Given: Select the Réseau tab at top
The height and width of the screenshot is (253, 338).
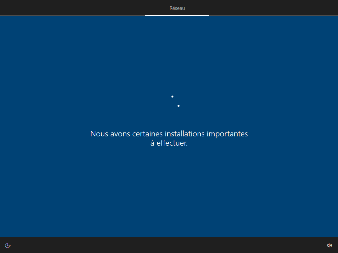Looking at the screenshot, I should point(177,8).
